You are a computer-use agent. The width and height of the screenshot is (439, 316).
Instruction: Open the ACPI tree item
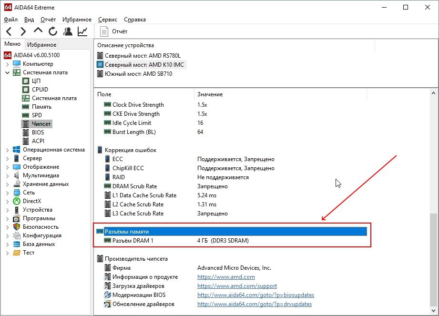tap(38, 141)
